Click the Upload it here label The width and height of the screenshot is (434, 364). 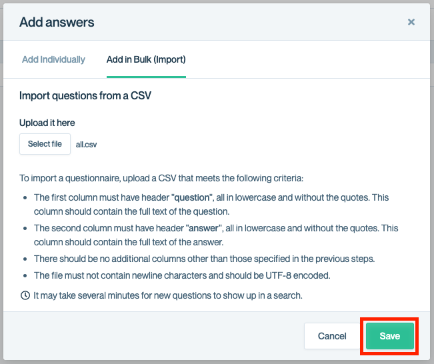47,123
